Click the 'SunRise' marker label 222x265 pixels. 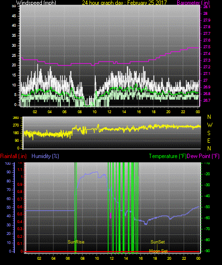click(x=76, y=242)
